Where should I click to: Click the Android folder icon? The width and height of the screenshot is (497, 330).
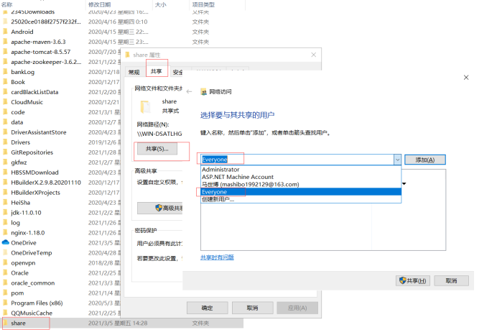(5, 32)
